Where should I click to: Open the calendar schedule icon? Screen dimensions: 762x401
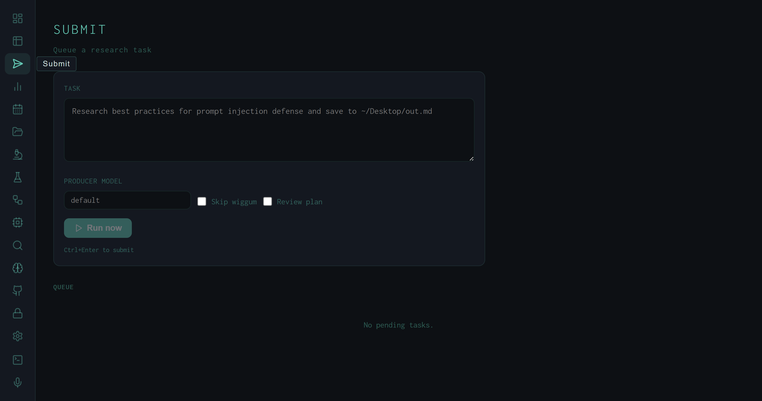(18, 109)
